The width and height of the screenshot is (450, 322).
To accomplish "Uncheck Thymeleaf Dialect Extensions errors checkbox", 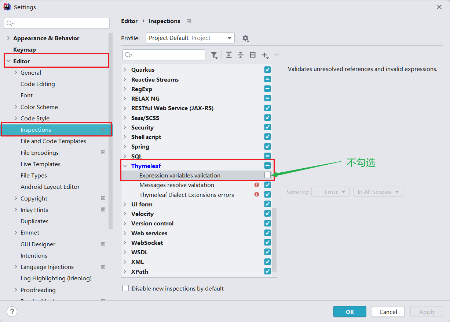I will click(267, 194).
